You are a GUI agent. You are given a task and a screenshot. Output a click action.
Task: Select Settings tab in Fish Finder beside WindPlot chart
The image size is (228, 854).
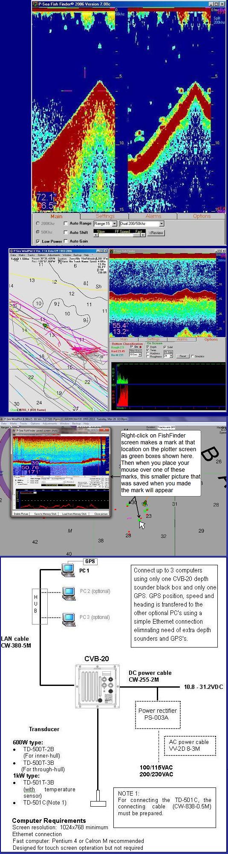tap(153, 340)
